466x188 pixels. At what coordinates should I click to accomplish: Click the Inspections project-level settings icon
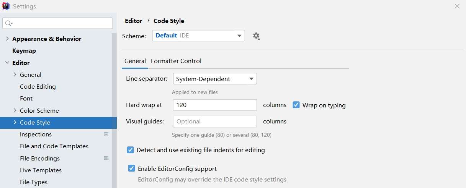click(106, 134)
